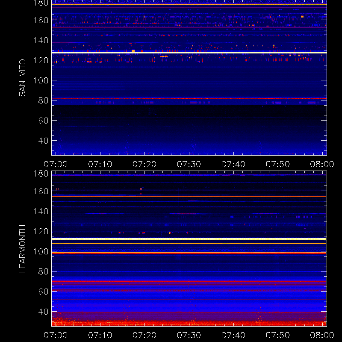Pick the 160 frequency label on San Vito axis
342x342 pixels.
tap(41, 20)
